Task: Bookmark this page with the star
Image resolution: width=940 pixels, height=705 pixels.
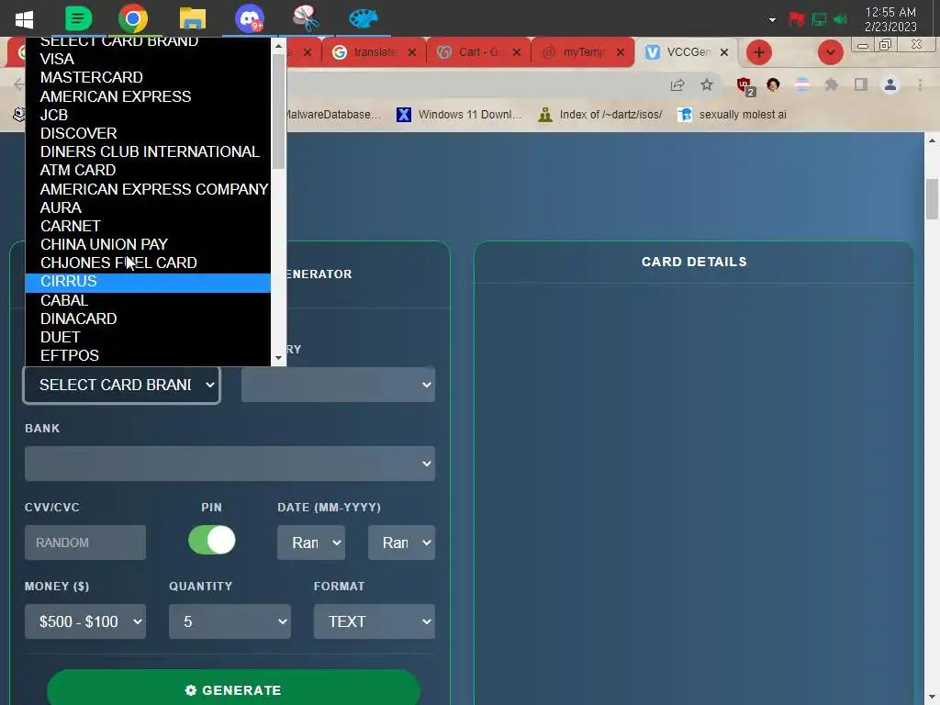Action: coord(707,85)
